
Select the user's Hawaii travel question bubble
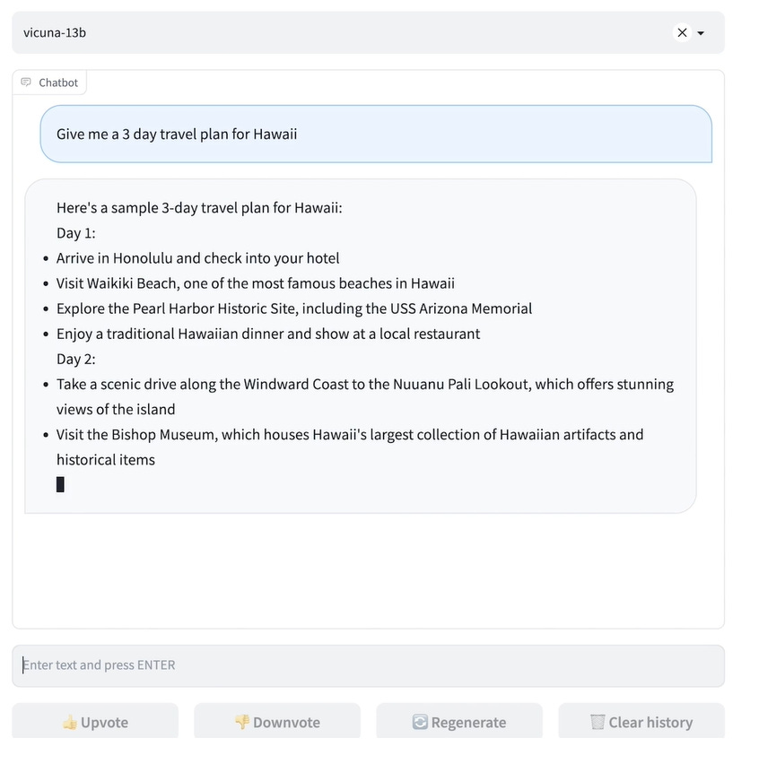(x=375, y=133)
